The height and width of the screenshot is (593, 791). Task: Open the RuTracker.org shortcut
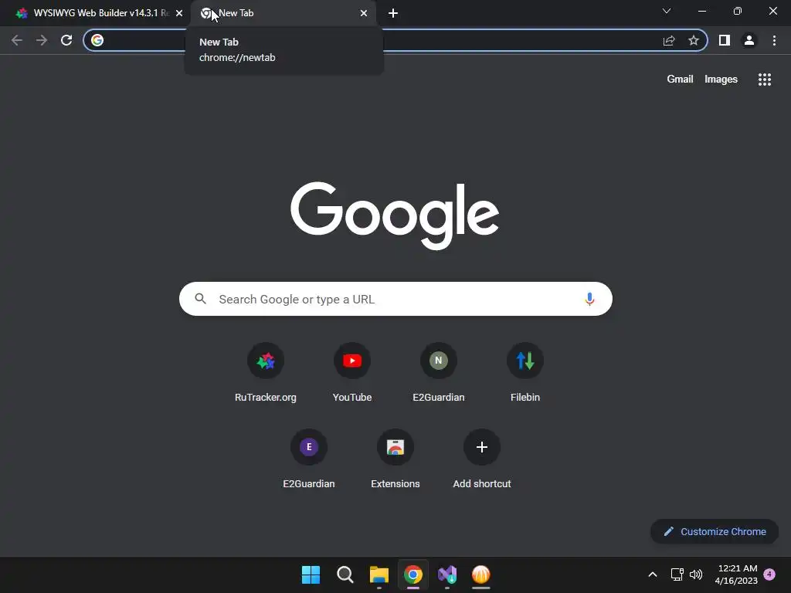point(266,372)
